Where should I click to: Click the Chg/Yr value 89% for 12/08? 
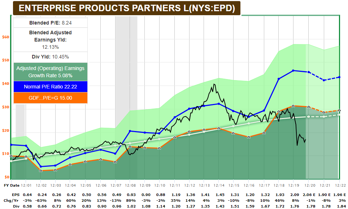131,201
